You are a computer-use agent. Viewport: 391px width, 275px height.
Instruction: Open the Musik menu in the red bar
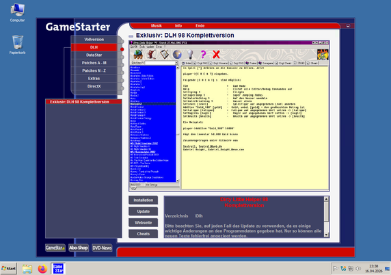(156, 26)
